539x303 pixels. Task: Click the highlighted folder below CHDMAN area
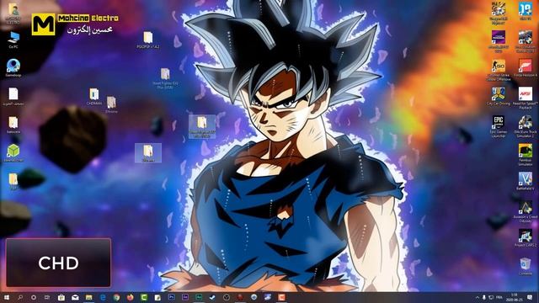pyautogui.click(x=148, y=153)
